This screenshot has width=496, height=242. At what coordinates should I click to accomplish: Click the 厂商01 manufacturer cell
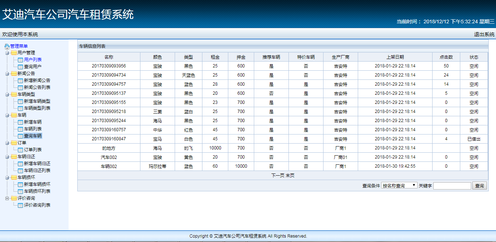(341, 157)
